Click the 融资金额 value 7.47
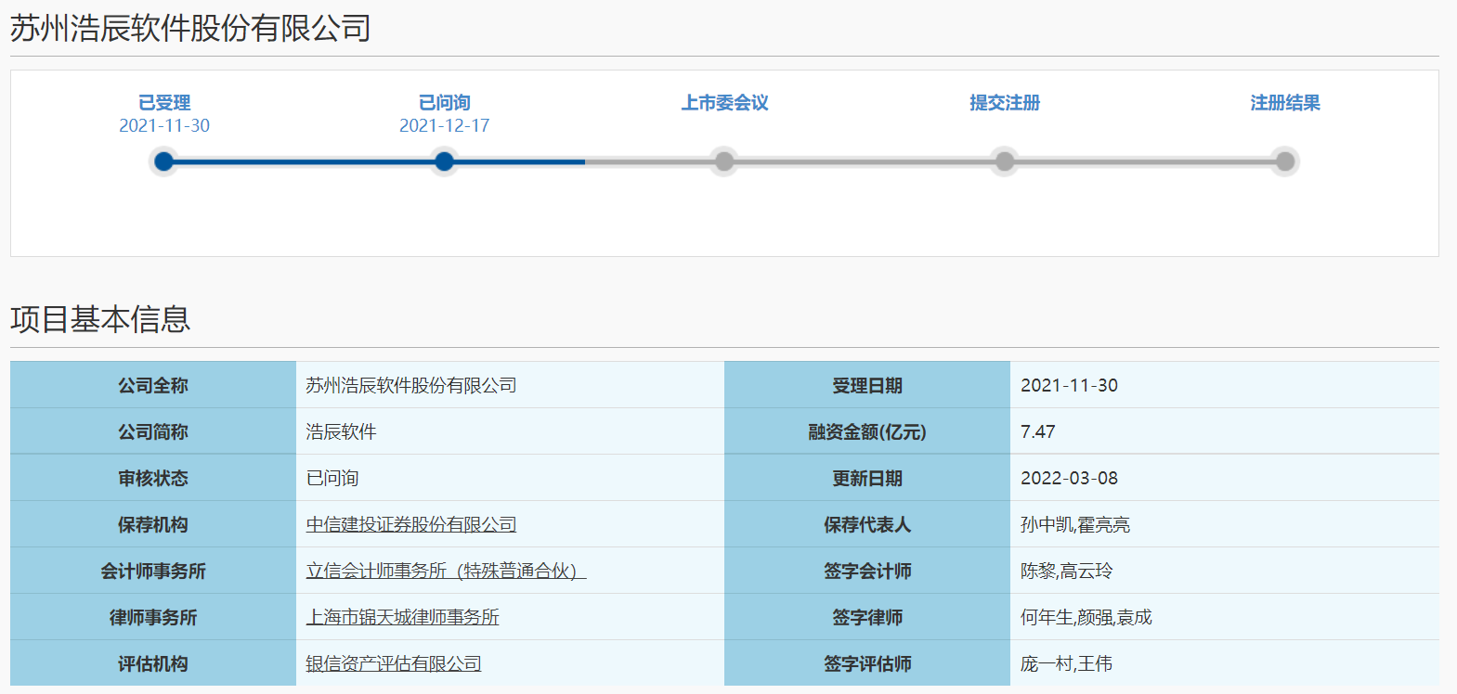Viewport: 1457px width, 694px height. [1038, 431]
